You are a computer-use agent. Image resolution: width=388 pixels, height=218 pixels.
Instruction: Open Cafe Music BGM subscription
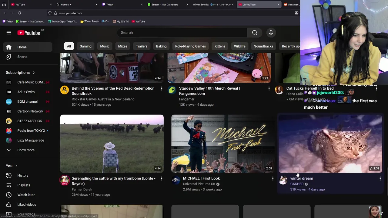tap(28, 82)
